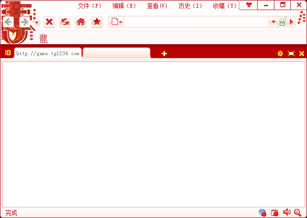Close the browser window
Viewport: 307px width, 218px height.
click(x=299, y=5)
